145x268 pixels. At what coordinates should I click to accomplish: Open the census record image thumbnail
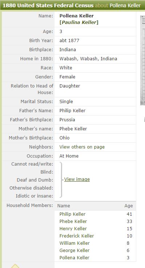pyautogui.click(x=142, y=60)
